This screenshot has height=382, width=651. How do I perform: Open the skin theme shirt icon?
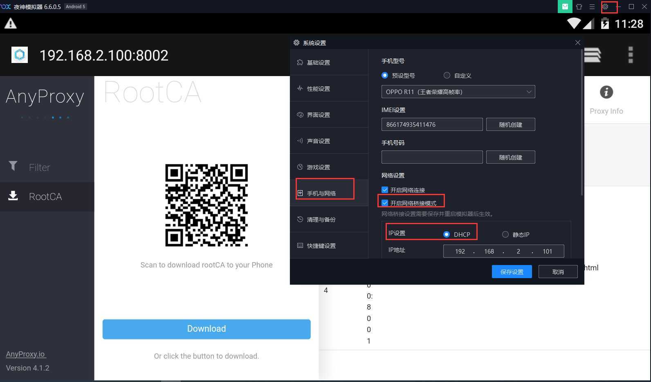(579, 7)
